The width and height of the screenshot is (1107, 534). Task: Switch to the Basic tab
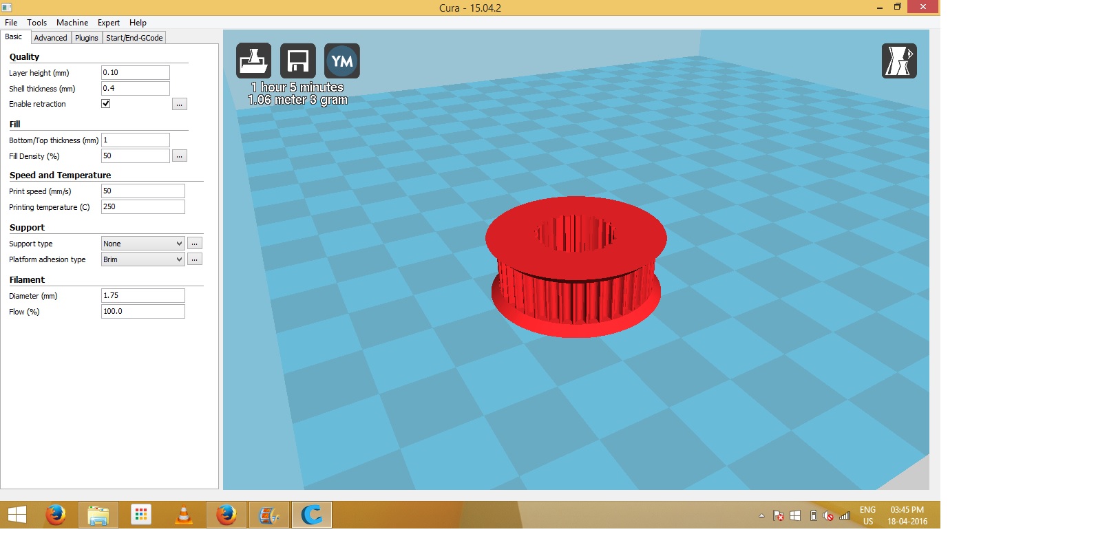coord(14,37)
